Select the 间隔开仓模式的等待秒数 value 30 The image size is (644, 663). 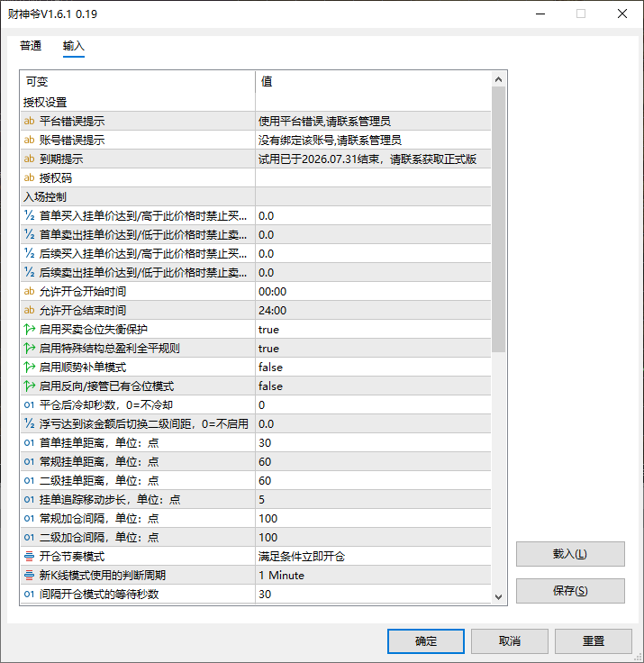pyautogui.click(x=265, y=594)
